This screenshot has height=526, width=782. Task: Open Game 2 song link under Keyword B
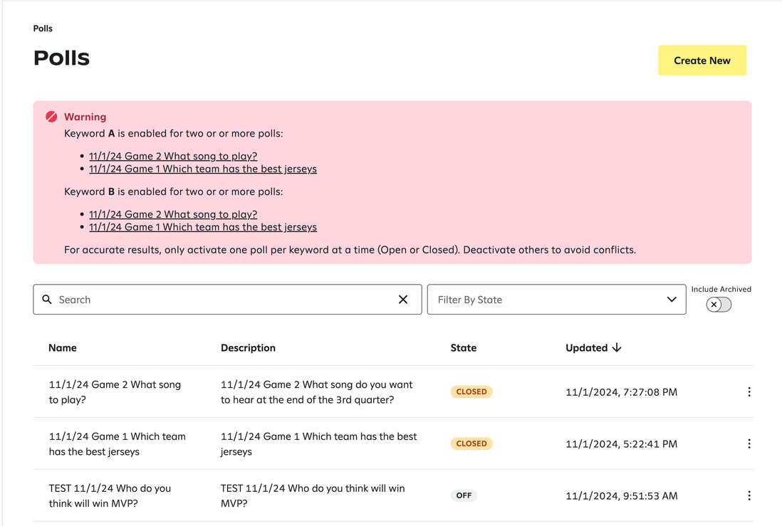point(173,214)
